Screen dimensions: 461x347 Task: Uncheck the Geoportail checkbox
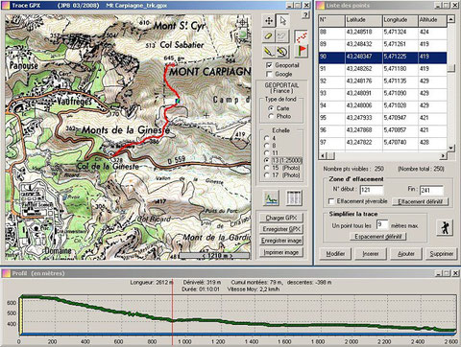(270, 65)
